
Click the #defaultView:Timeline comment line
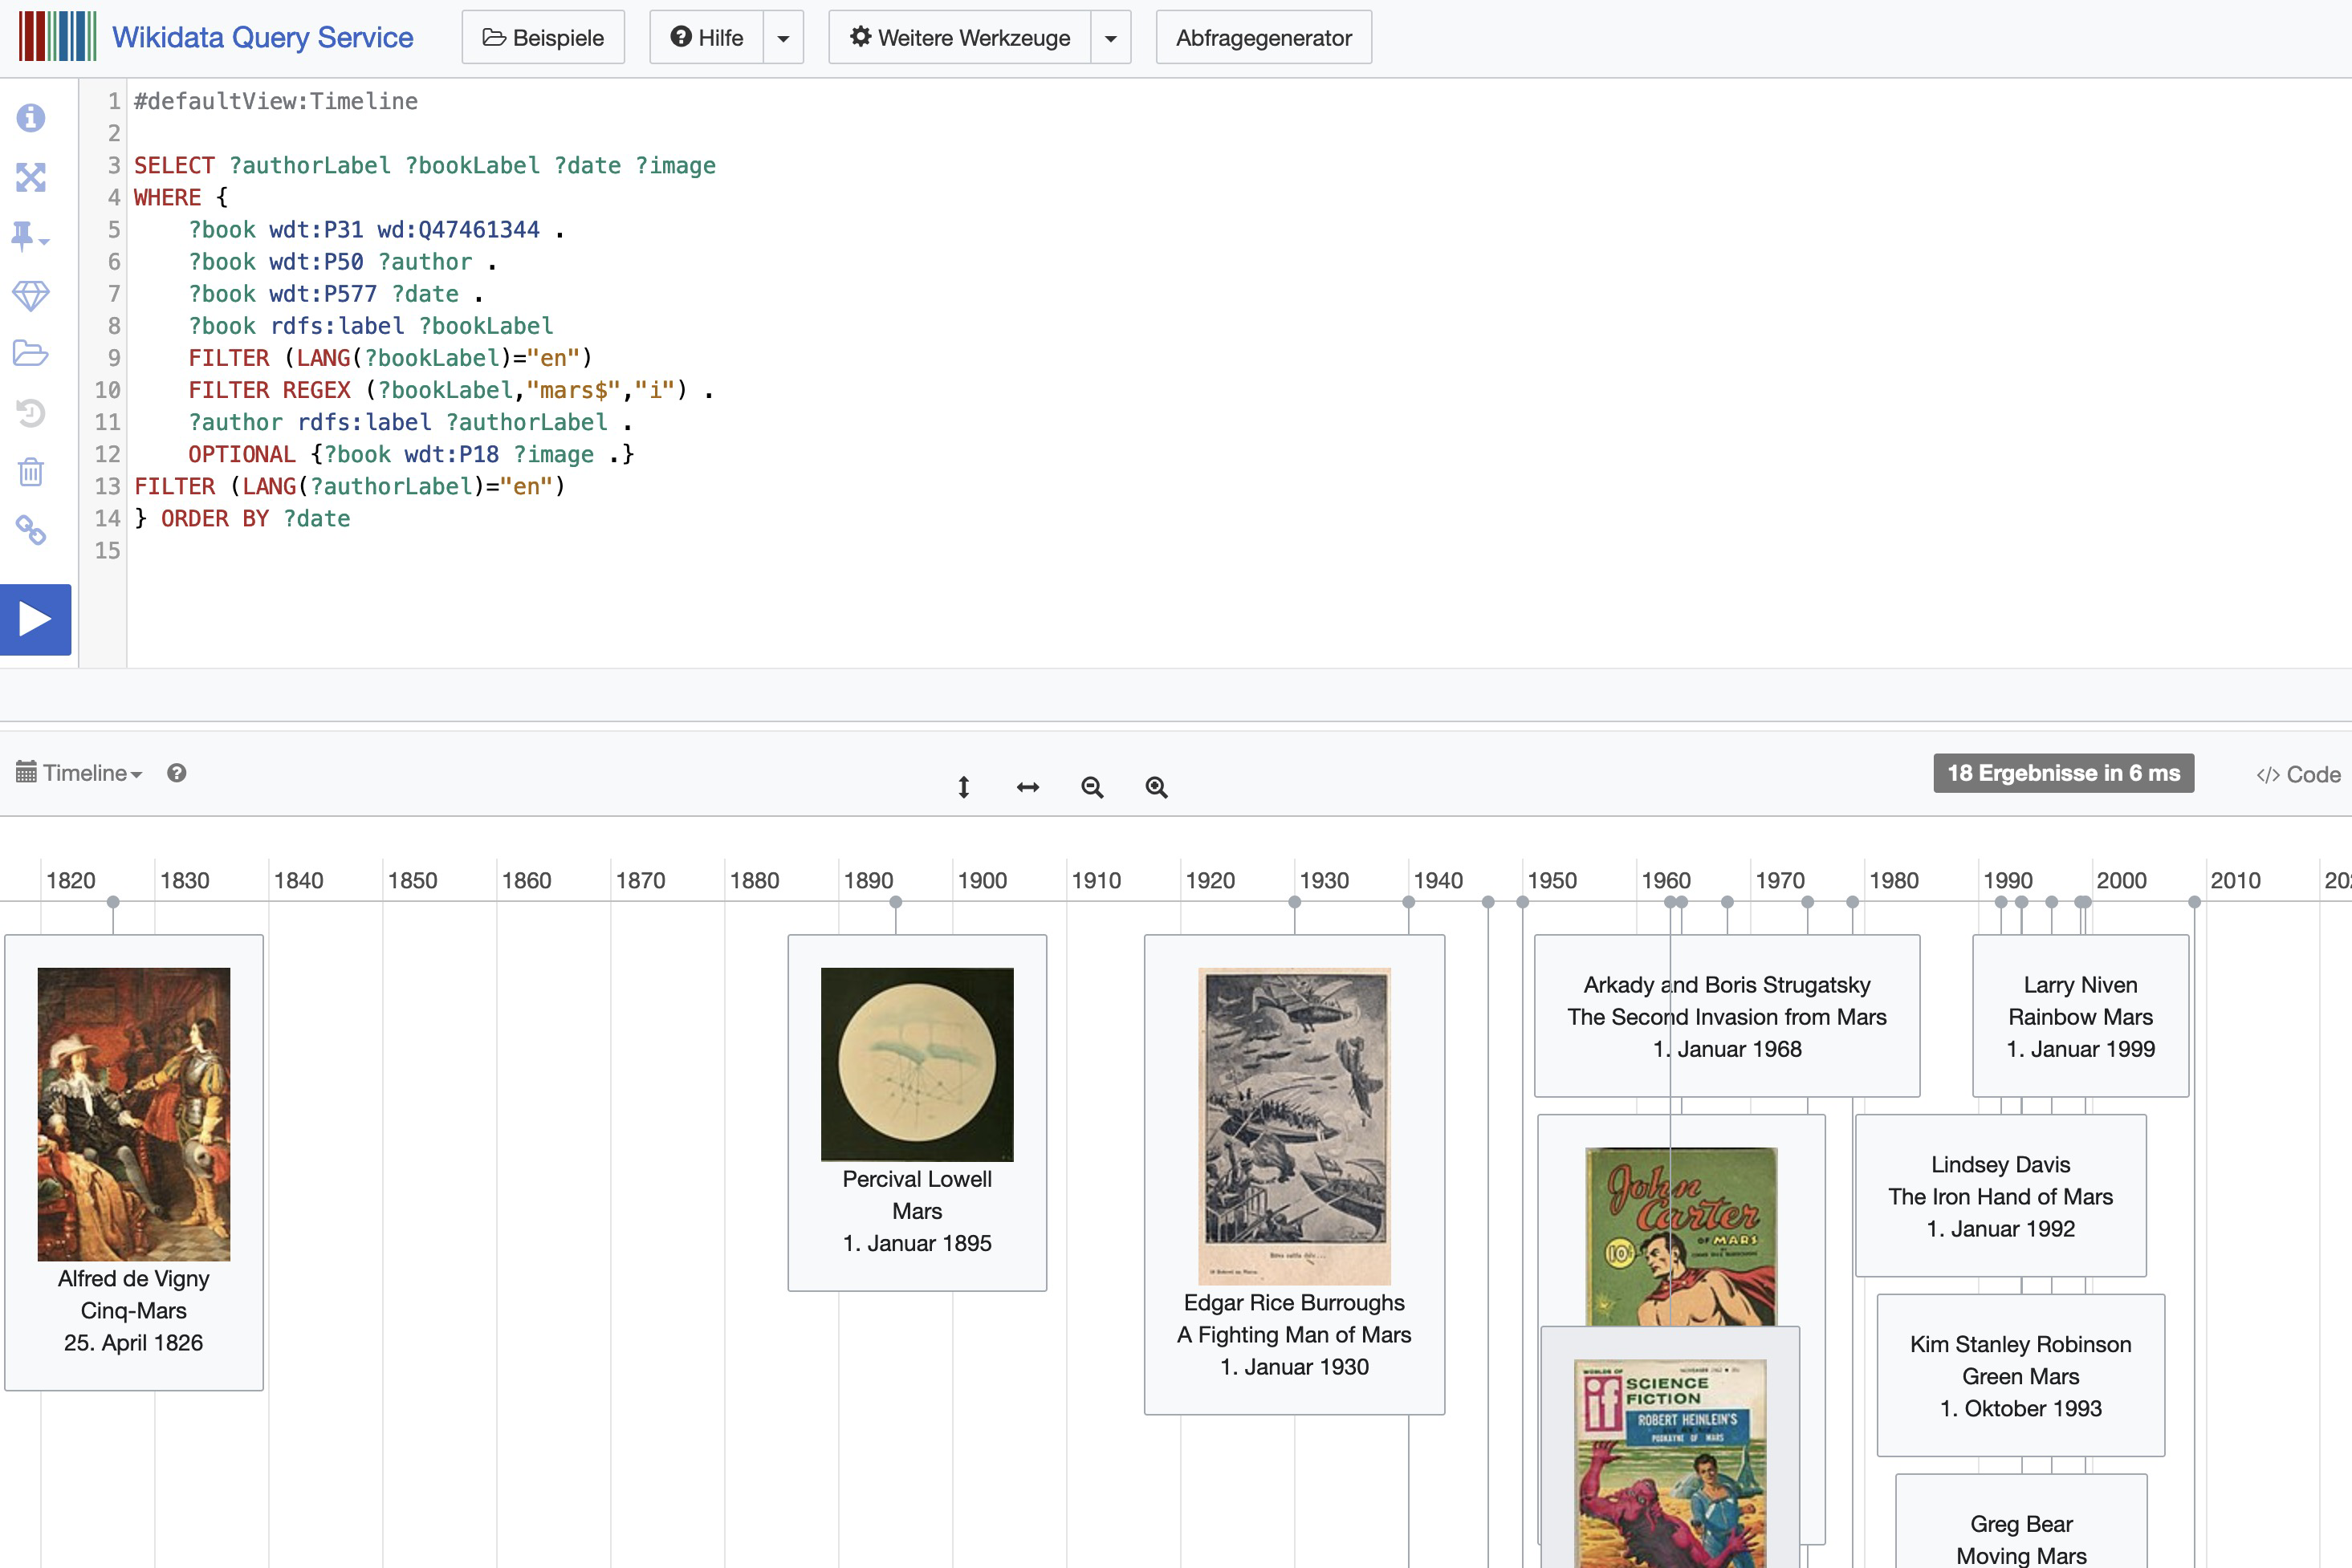click(275, 101)
